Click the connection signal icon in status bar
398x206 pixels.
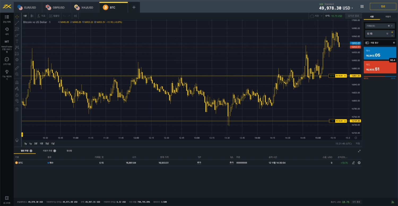(x=392, y=202)
